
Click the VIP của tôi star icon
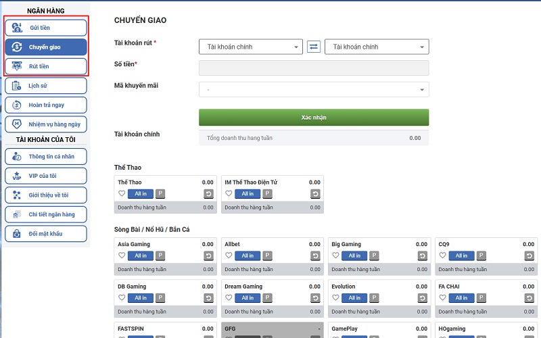pos(16,176)
